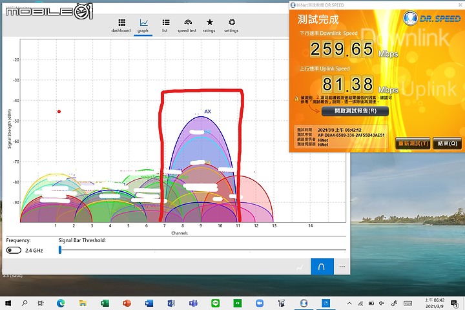Image resolution: width=465 pixels, height=310 pixels.
Task: Click the AX network label on graph
Action: (x=207, y=112)
